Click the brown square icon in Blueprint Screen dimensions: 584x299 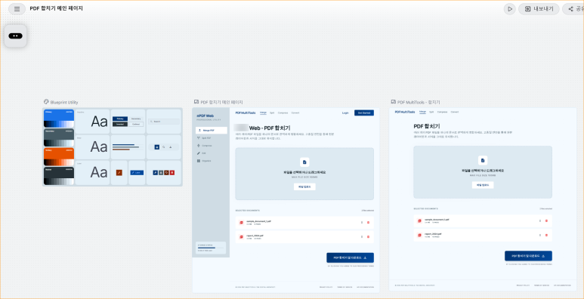pyautogui.click(x=166, y=173)
